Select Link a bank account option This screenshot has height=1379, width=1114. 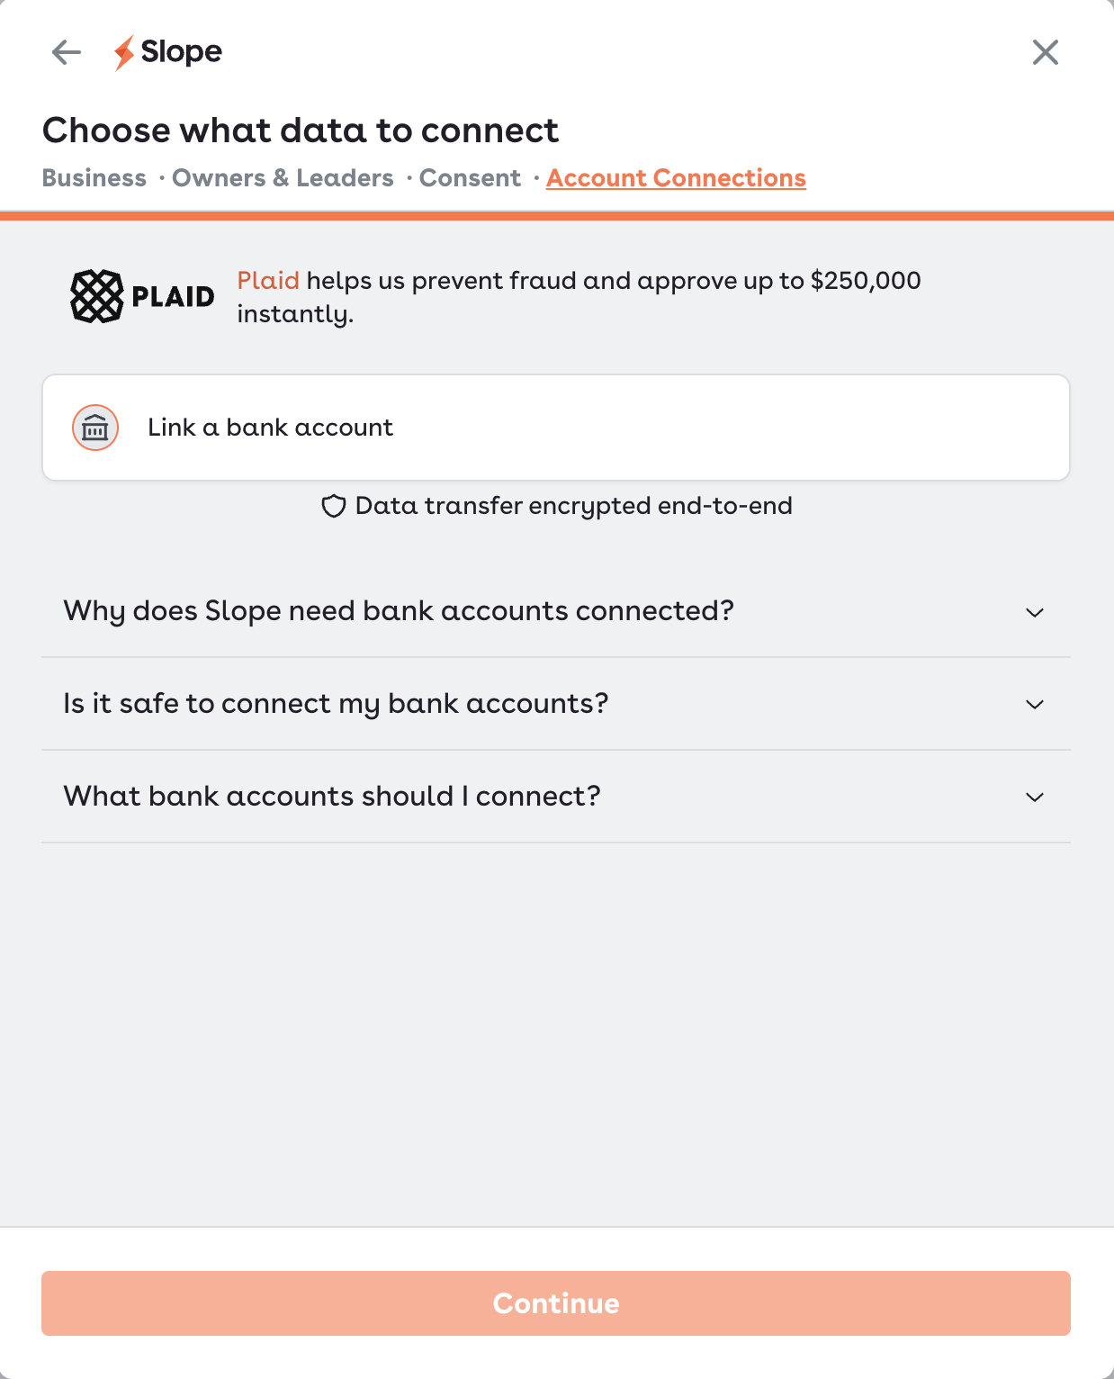pyautogui.click(x=555, y=428)
